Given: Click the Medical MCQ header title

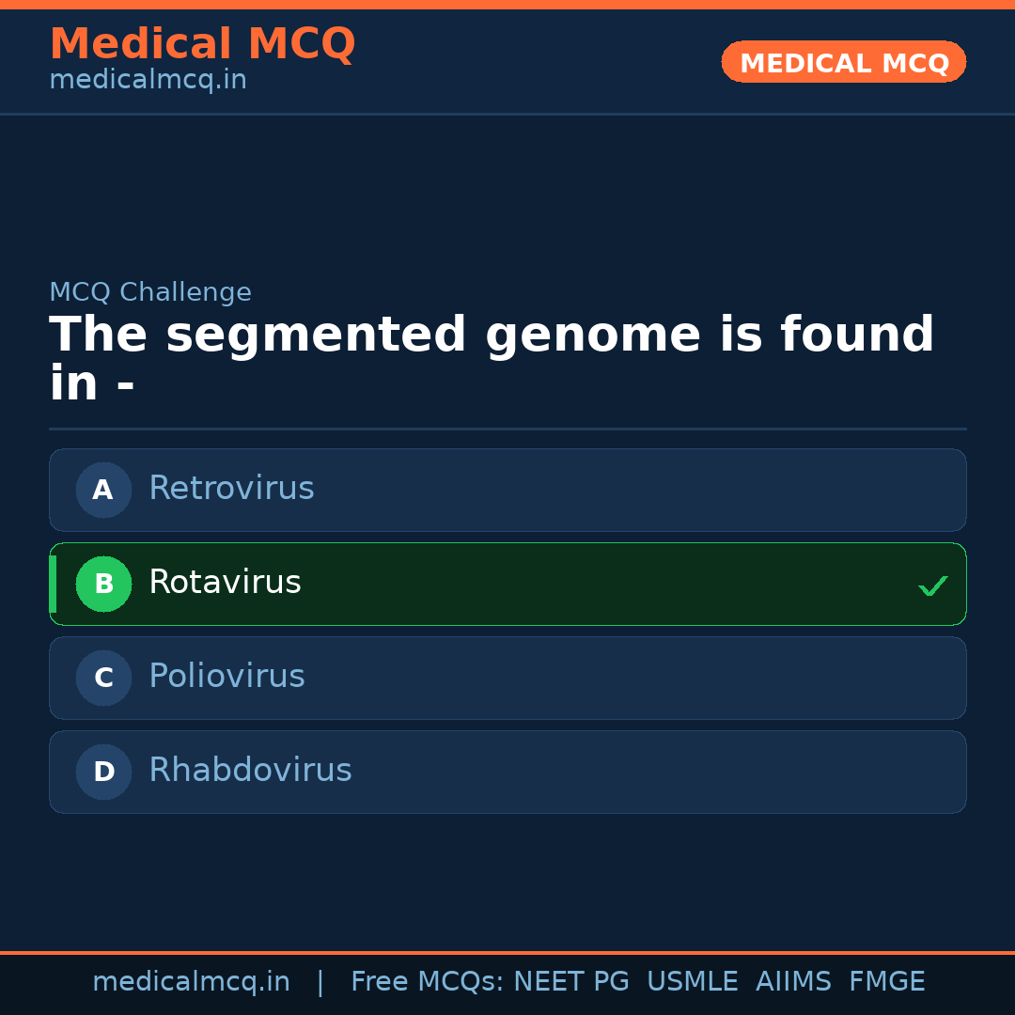Looking at the screenshot, I should 202,44.
